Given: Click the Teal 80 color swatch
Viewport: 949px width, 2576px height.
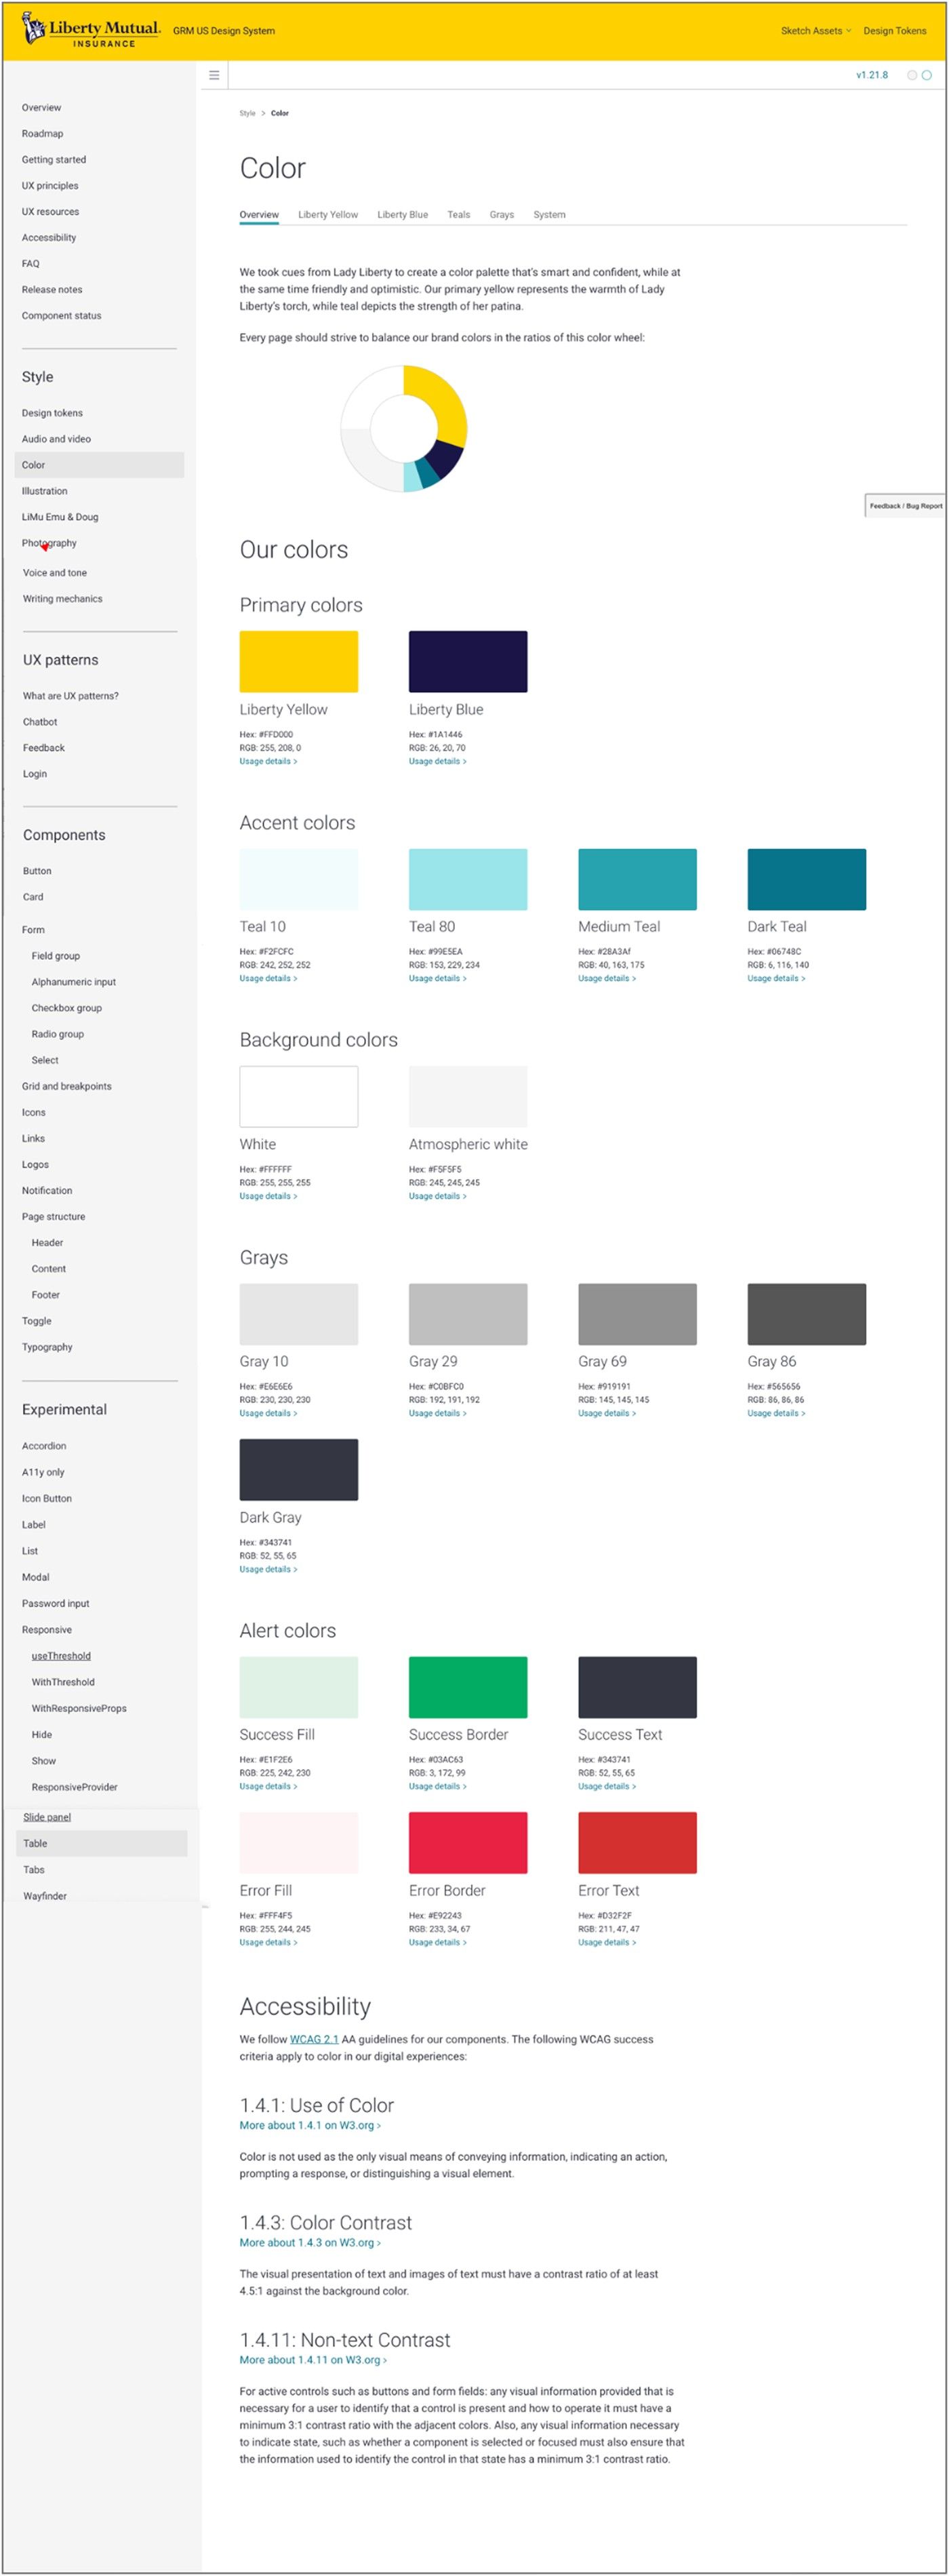Looking at the screenshot, I should point(467,879).
